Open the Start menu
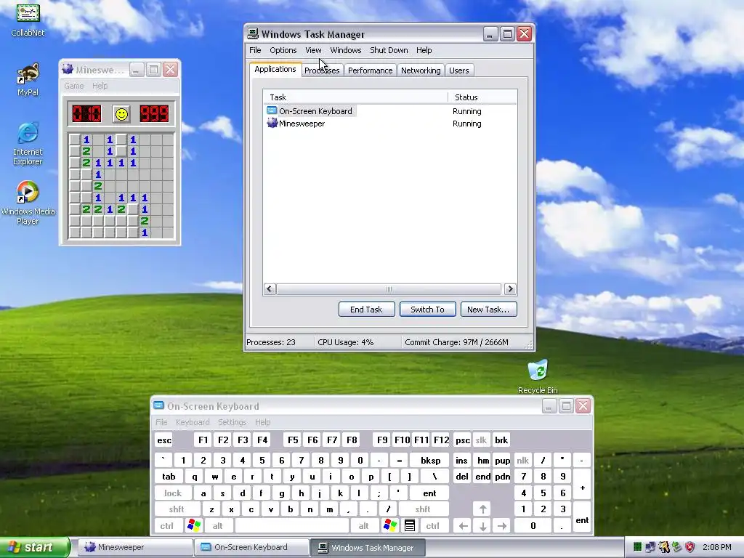Screen dimensions: 744x558 click(x=34, y=547)
